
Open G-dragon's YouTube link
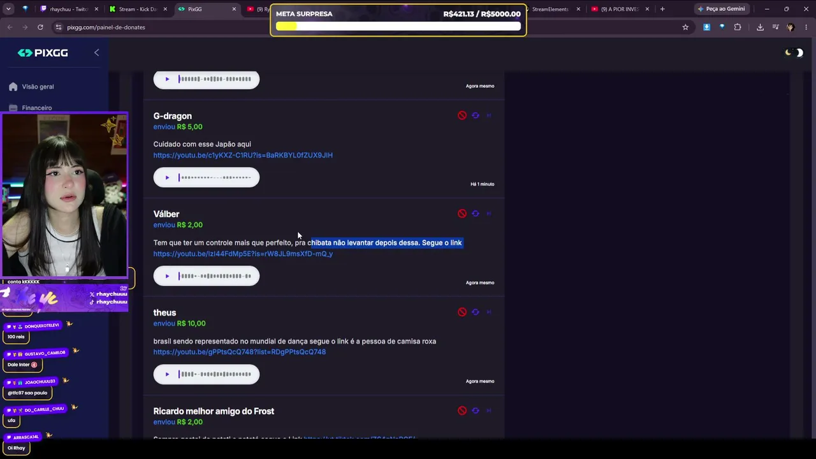coord(243,155)
